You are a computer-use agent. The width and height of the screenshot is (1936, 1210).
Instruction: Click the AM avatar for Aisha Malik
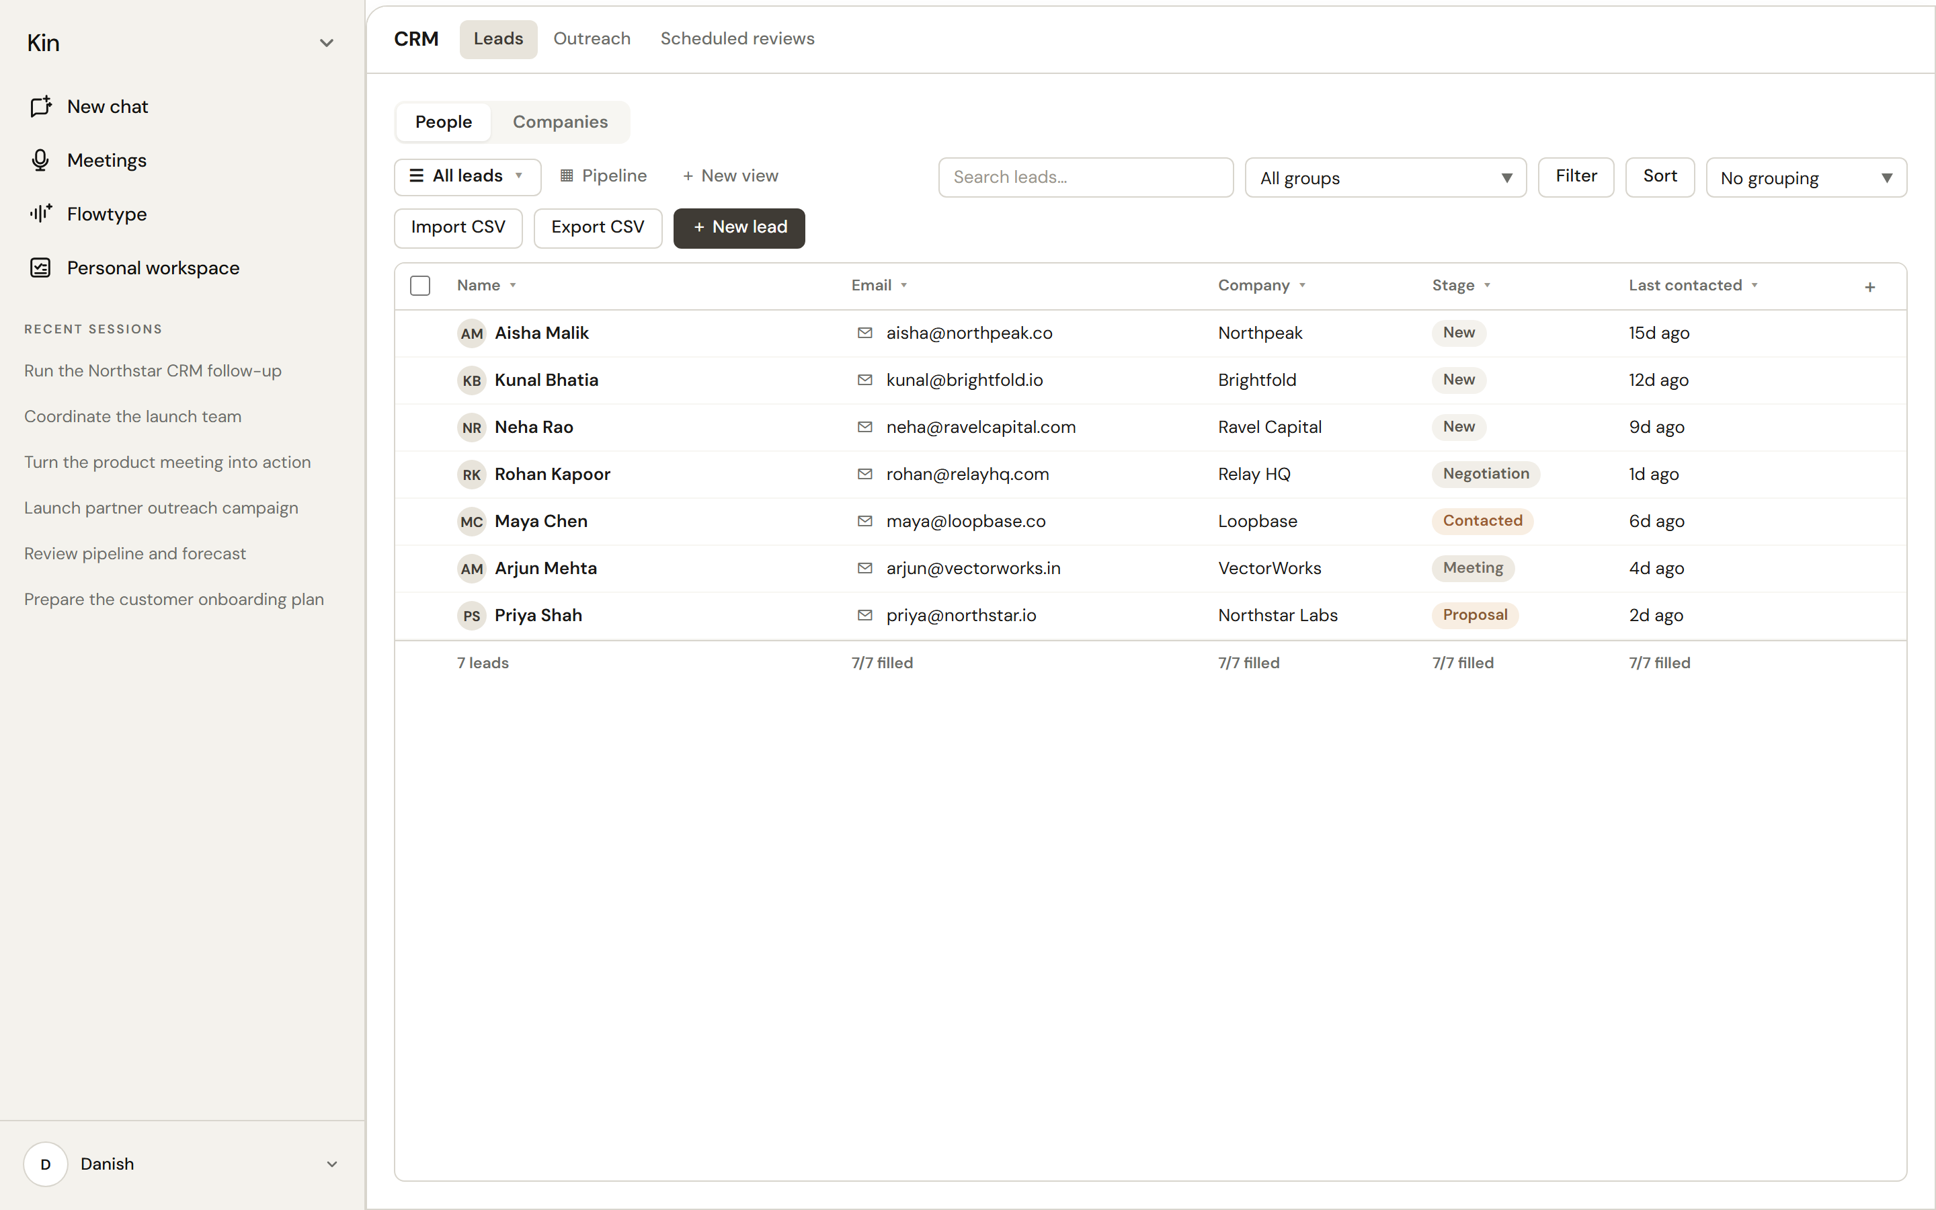pyautogui.click(x=471, y=333)
